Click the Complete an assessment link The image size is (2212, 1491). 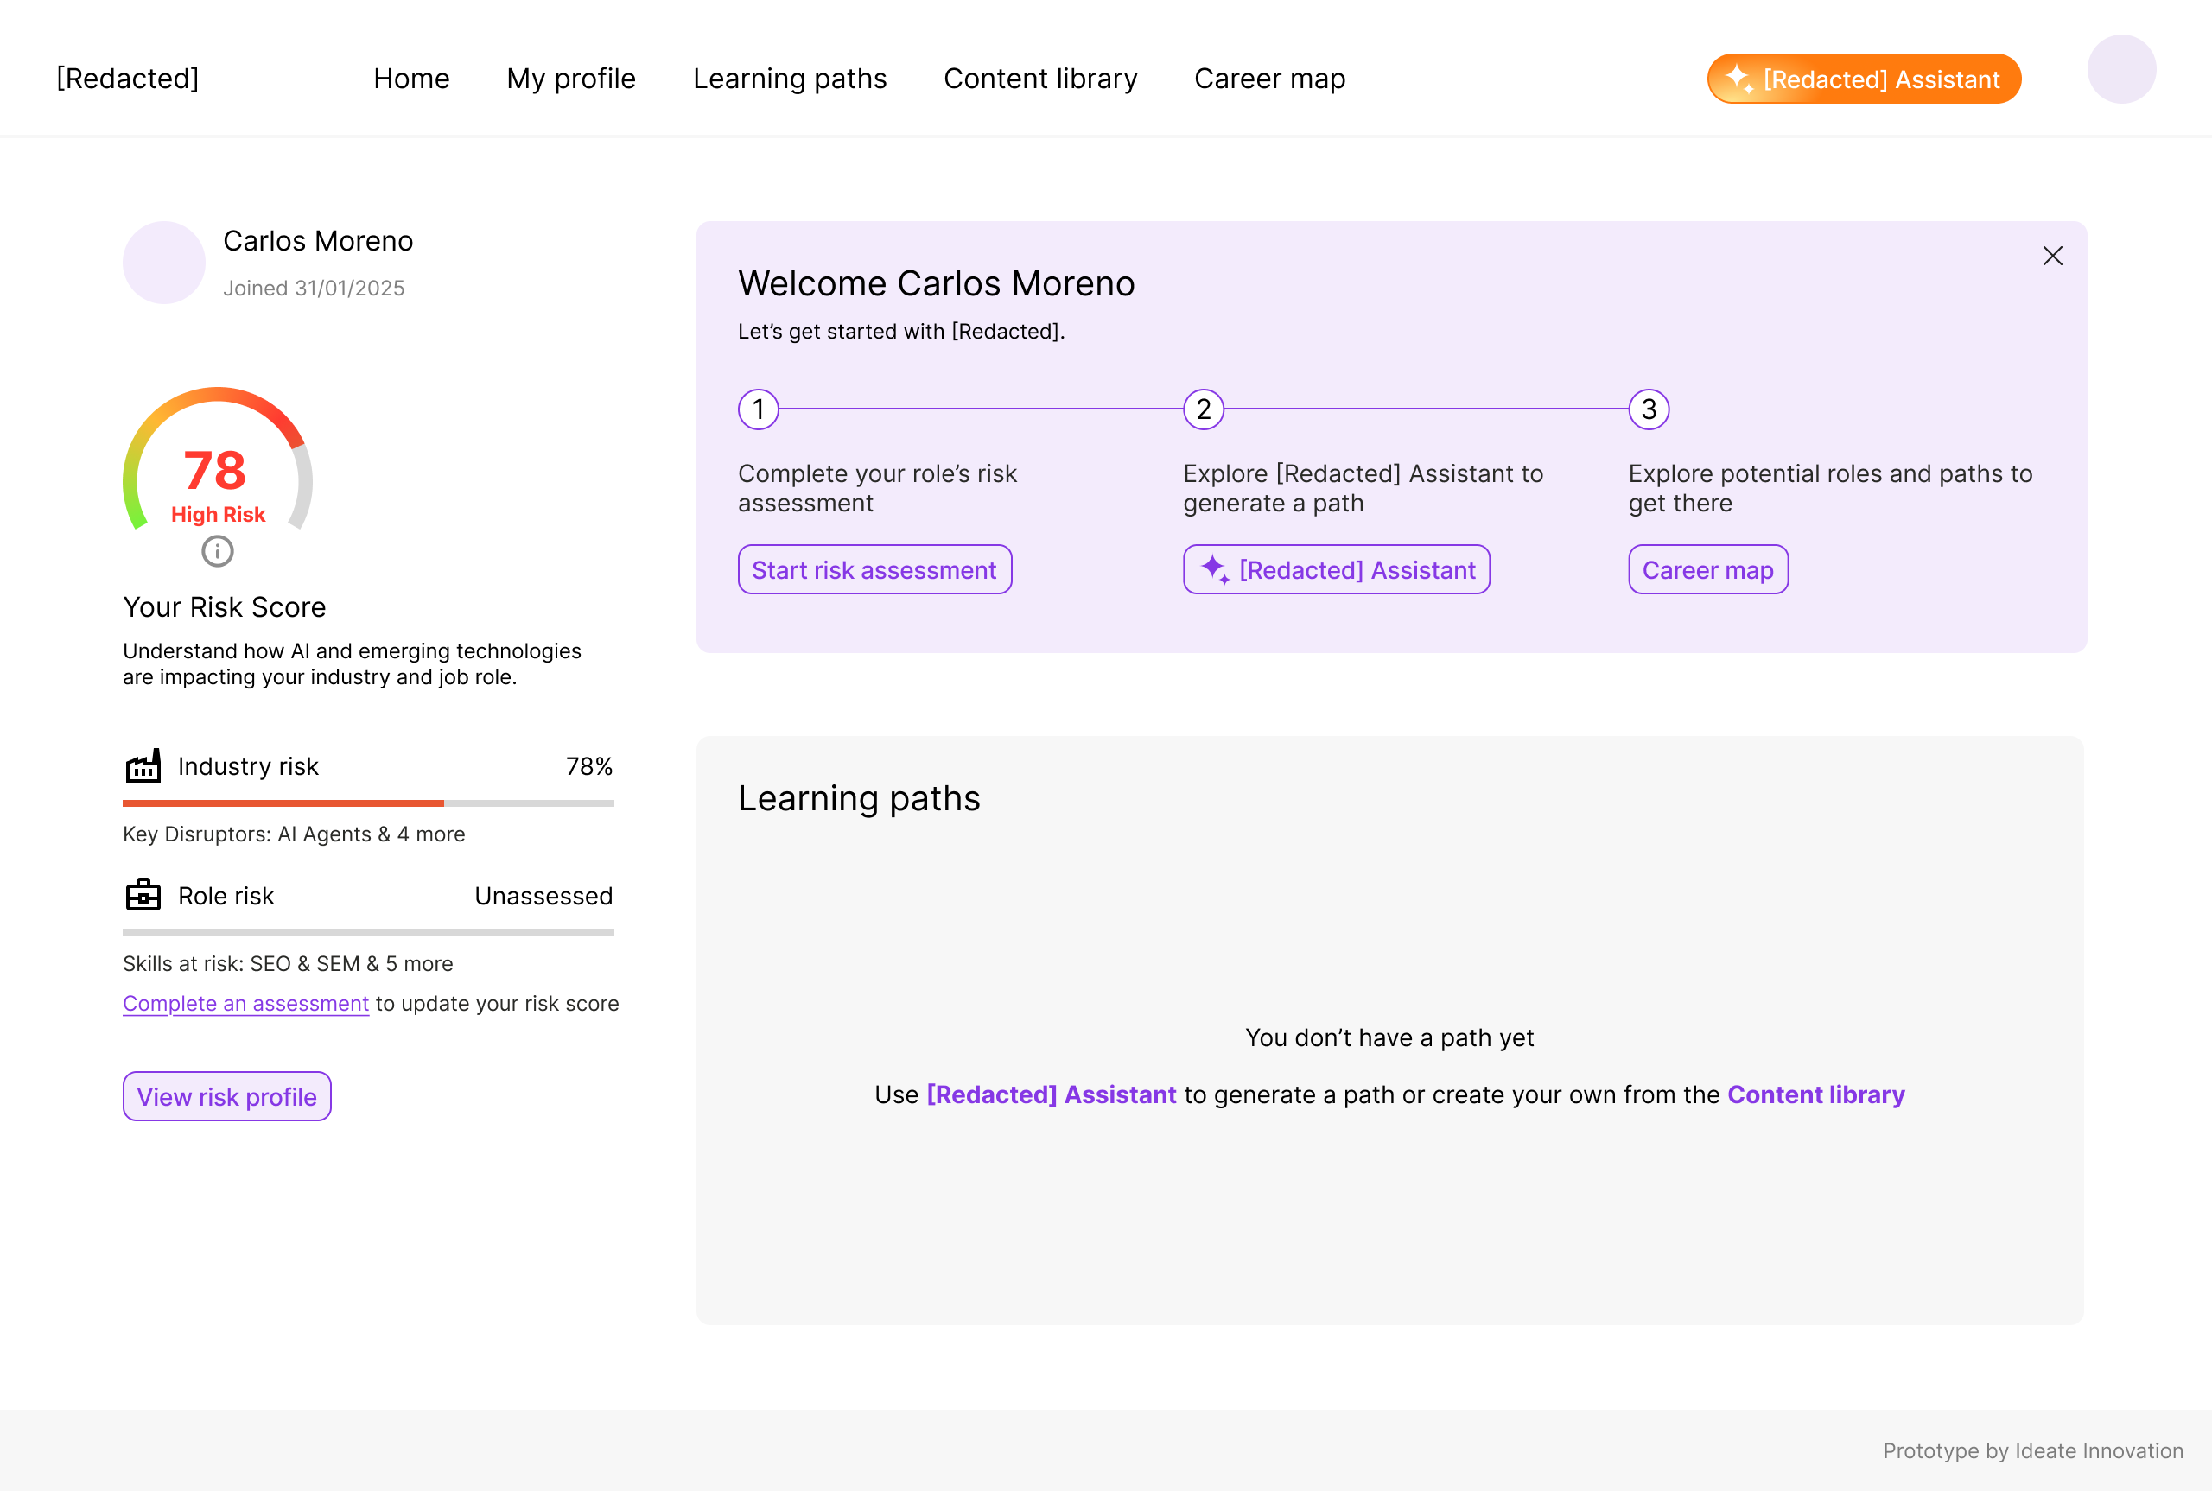click(x=245, y=1003)
